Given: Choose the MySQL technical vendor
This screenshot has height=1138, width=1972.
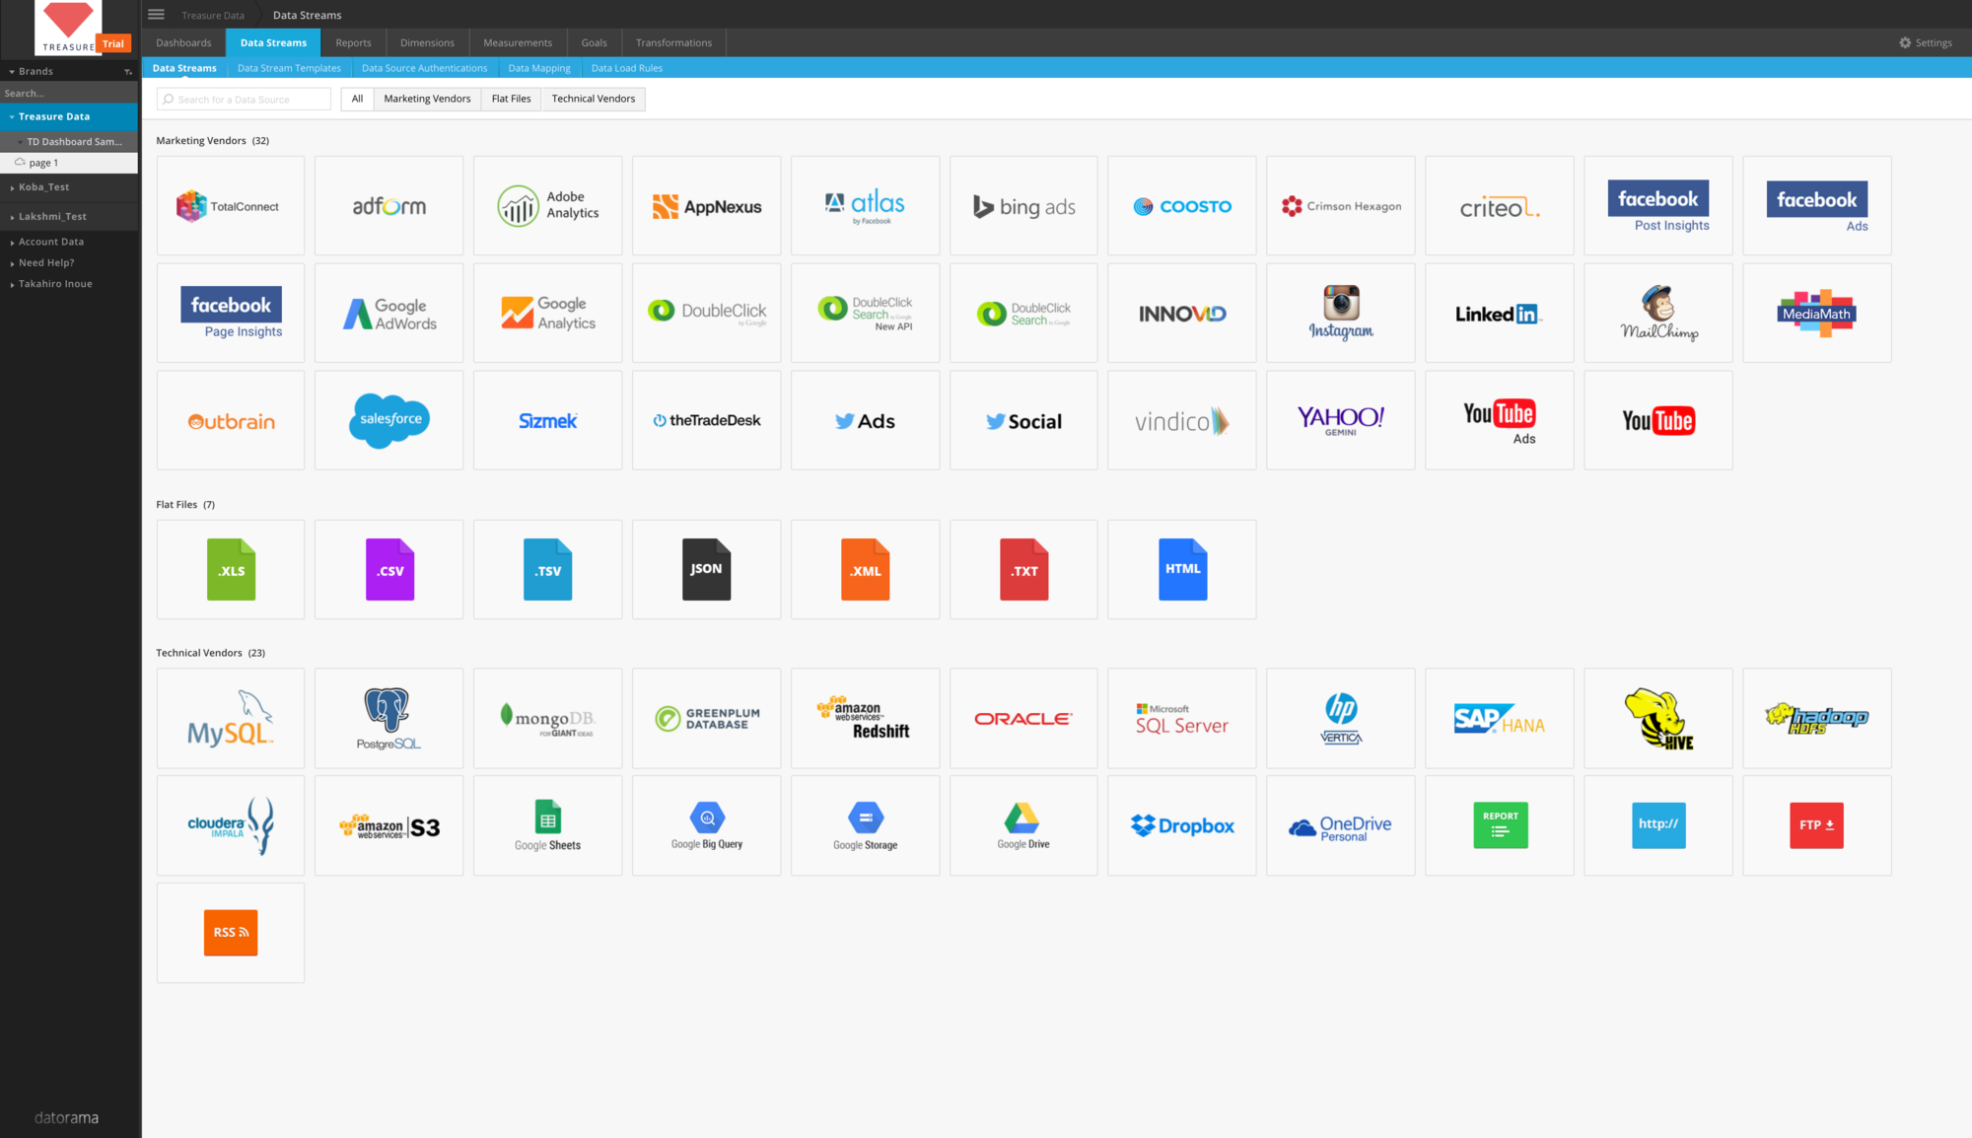Looking at the screenshot, I should point(231,719).
